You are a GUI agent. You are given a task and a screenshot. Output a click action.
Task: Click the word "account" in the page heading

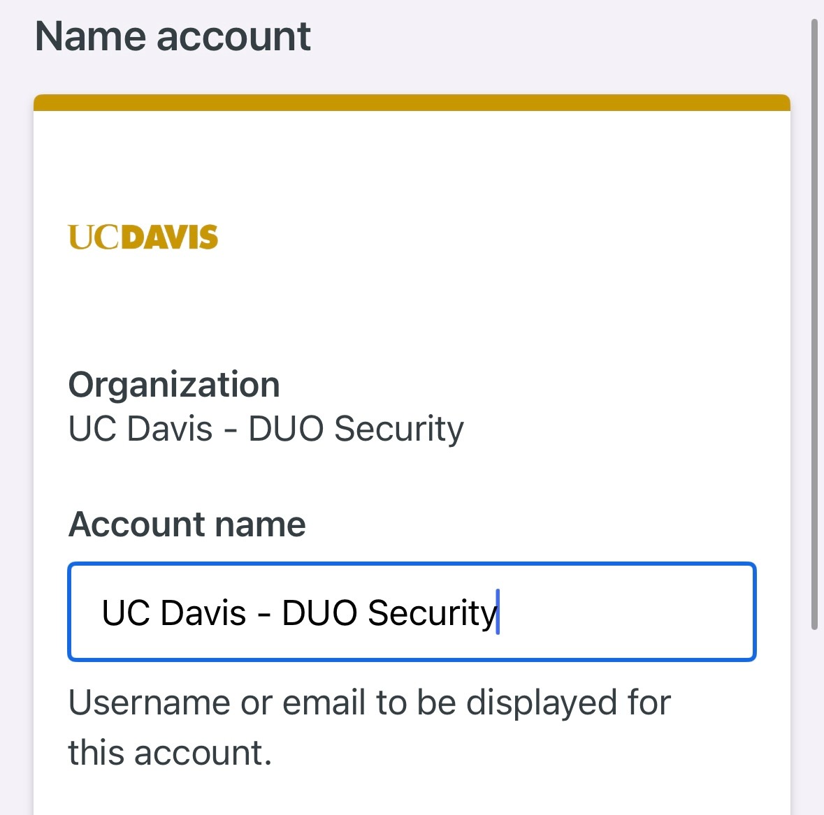233,36
